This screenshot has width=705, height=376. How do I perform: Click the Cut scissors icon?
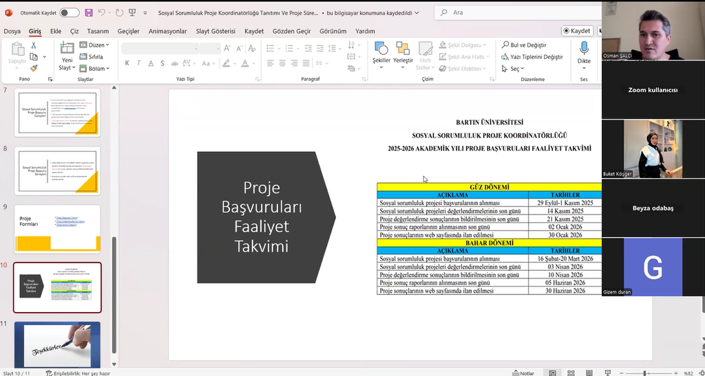32,45
